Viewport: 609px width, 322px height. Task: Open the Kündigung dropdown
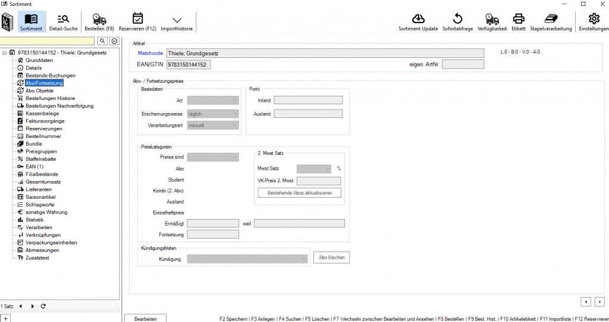pyautogui.click(x=248, y=259)
